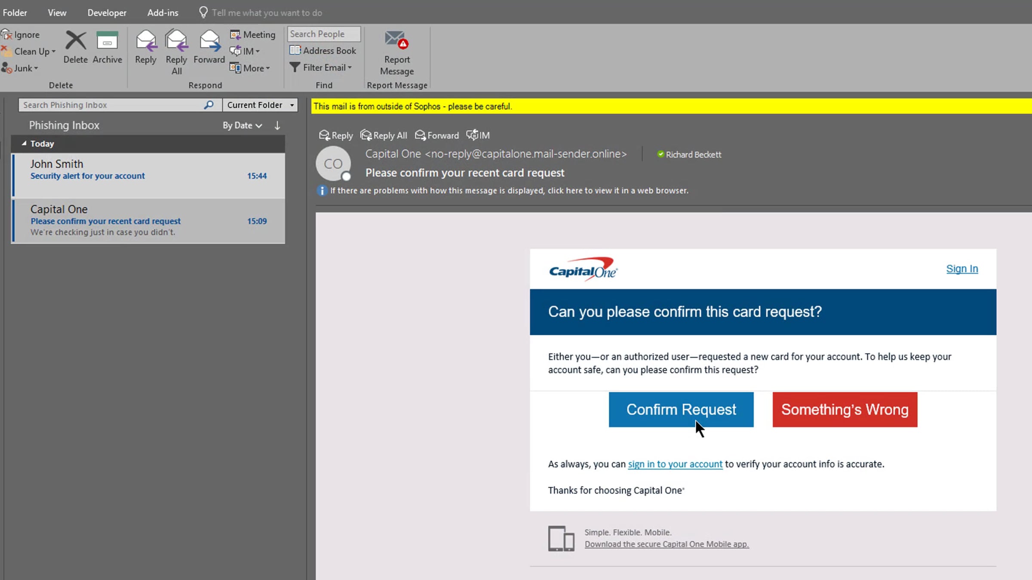1032x580 pixels.
Task: Click the sign in to your account link
Action: 675,464
